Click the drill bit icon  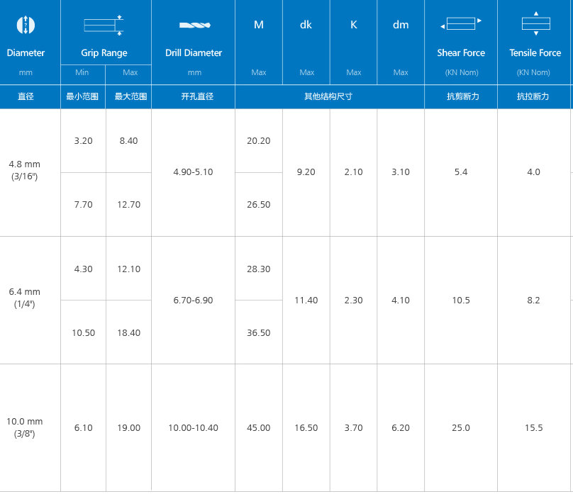[x=194, y=26]
